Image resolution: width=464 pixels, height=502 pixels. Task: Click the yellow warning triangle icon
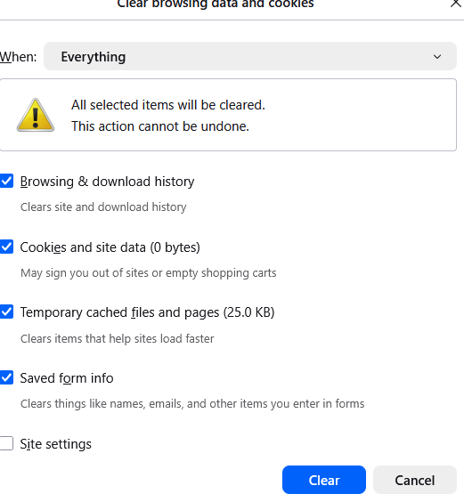36,115
